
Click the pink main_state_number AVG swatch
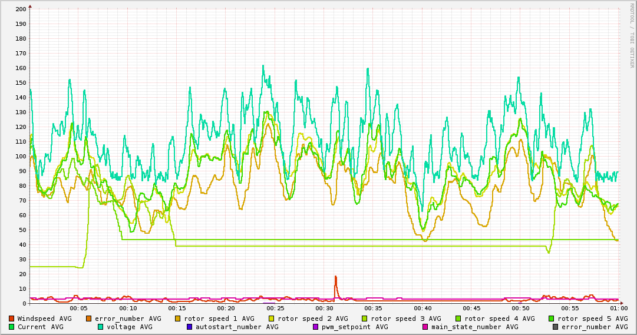click(x=425, y=327)
